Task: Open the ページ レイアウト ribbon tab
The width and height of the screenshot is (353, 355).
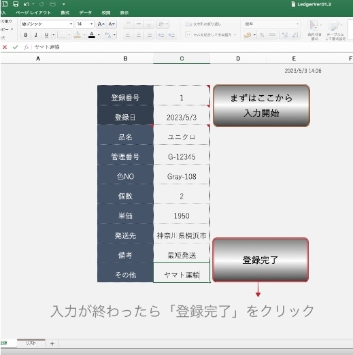Action: pos(33,13)
